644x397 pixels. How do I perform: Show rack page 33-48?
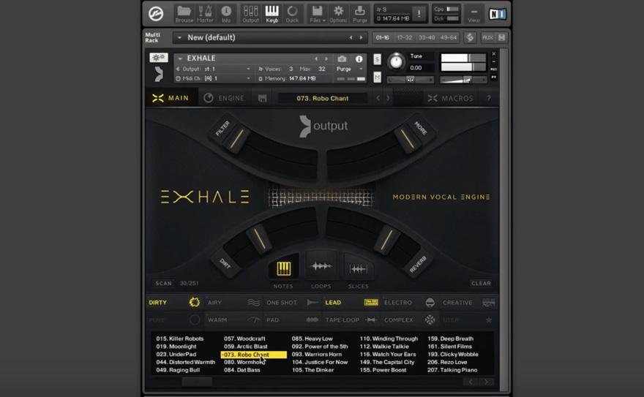427,38
